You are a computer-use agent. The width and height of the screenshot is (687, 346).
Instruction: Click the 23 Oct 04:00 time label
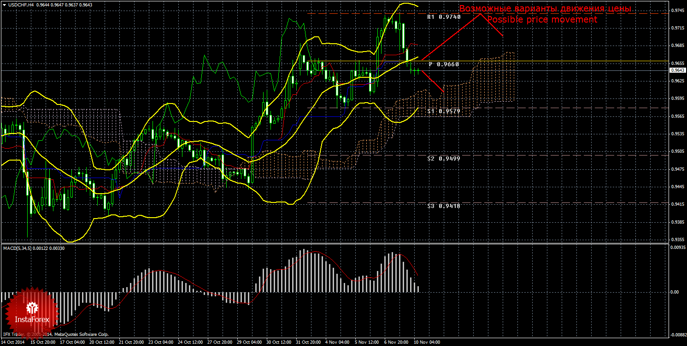(x=161, y=342)
